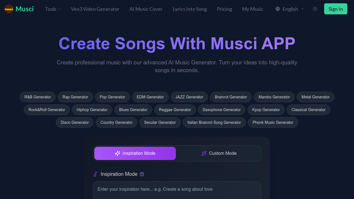Click the music note icon near Inspiration Mode heading

(x=95, y=174)
